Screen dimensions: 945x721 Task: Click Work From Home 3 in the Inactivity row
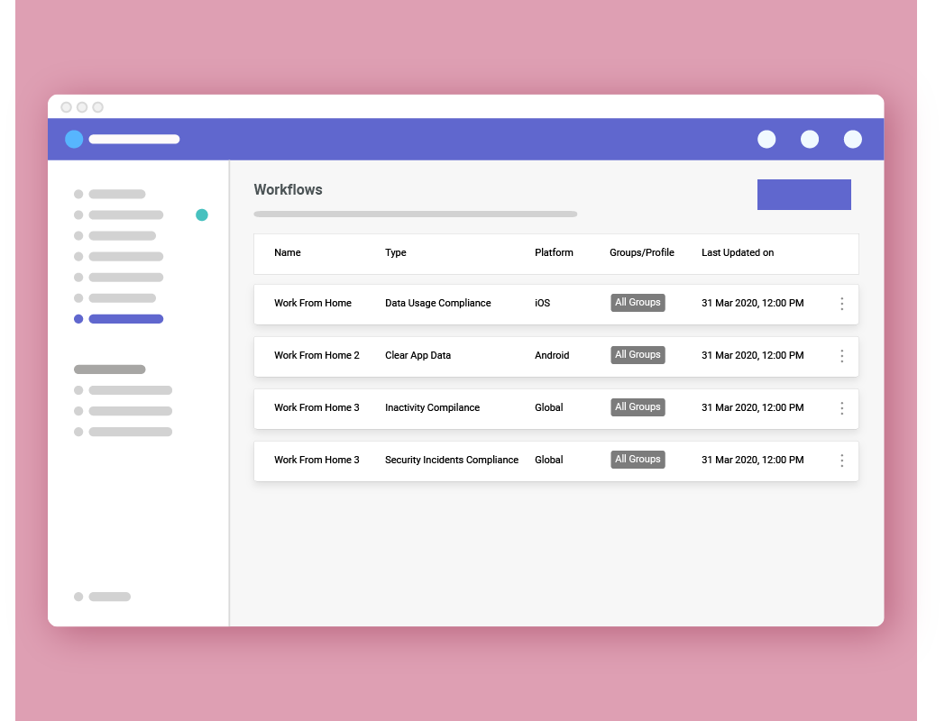pyautogui.click(x=317, y=407)
